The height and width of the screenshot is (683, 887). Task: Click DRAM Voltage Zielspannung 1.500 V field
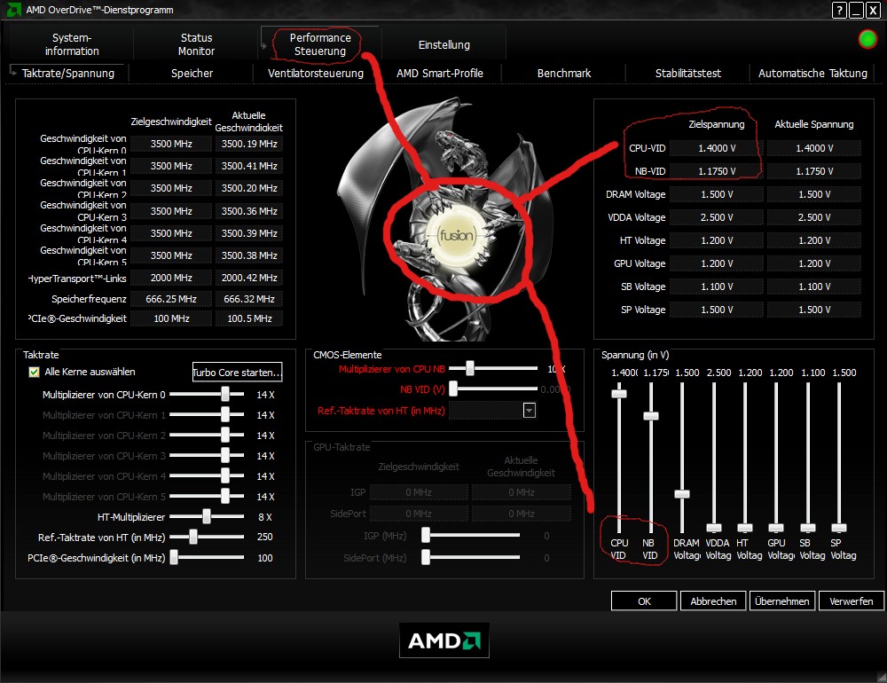coord(717,194)
